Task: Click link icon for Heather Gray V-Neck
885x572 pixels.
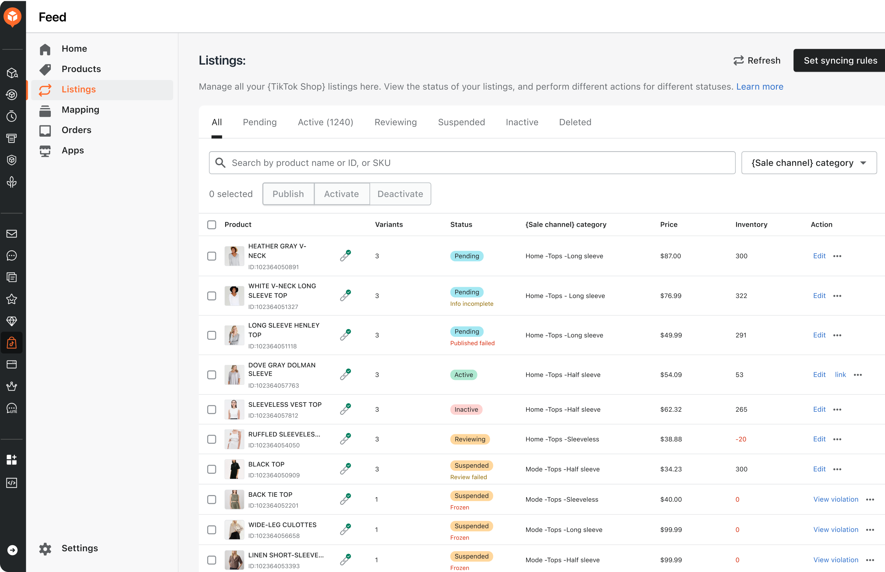Action: click(x=345, y=256)
